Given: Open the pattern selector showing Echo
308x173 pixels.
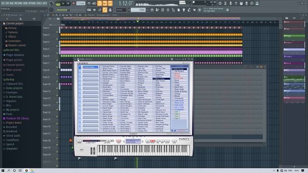Looking at the screenshot, I should tap(138, 10).
